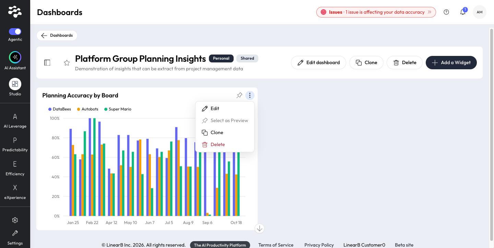This screenshot has height=248, width=494.
Task: Open the Settings gear in sidebar
Action: [x=15, y=220]
